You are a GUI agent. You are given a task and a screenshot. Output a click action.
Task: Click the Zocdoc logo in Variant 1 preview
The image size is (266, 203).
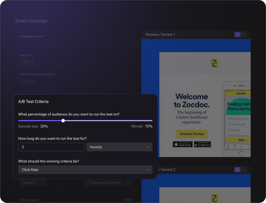click(x=214, y=63)
